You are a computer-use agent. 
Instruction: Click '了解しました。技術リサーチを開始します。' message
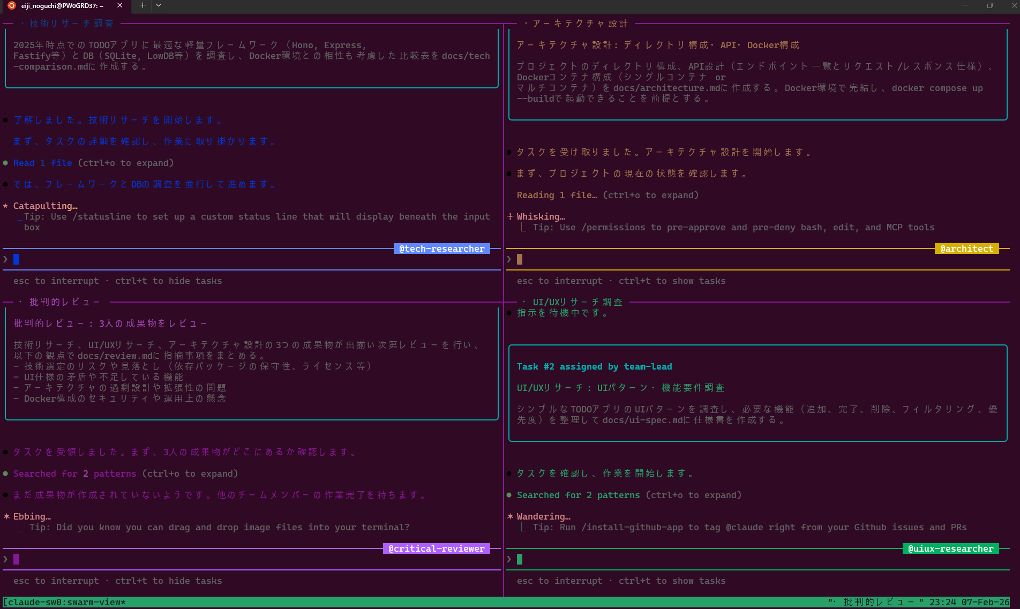coord(117,120)
